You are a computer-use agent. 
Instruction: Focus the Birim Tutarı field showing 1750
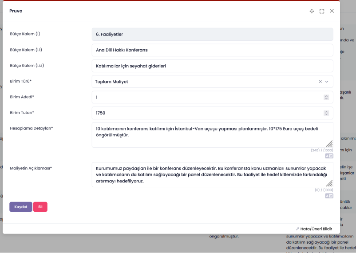pos(212,113)
